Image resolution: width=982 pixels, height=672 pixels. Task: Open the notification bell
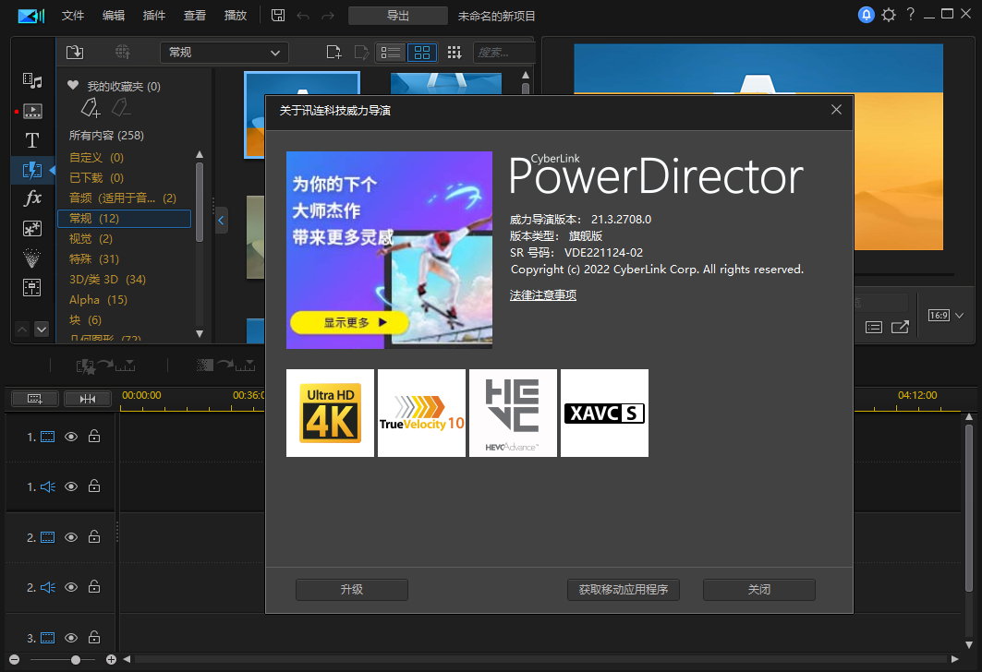[867, 15]
